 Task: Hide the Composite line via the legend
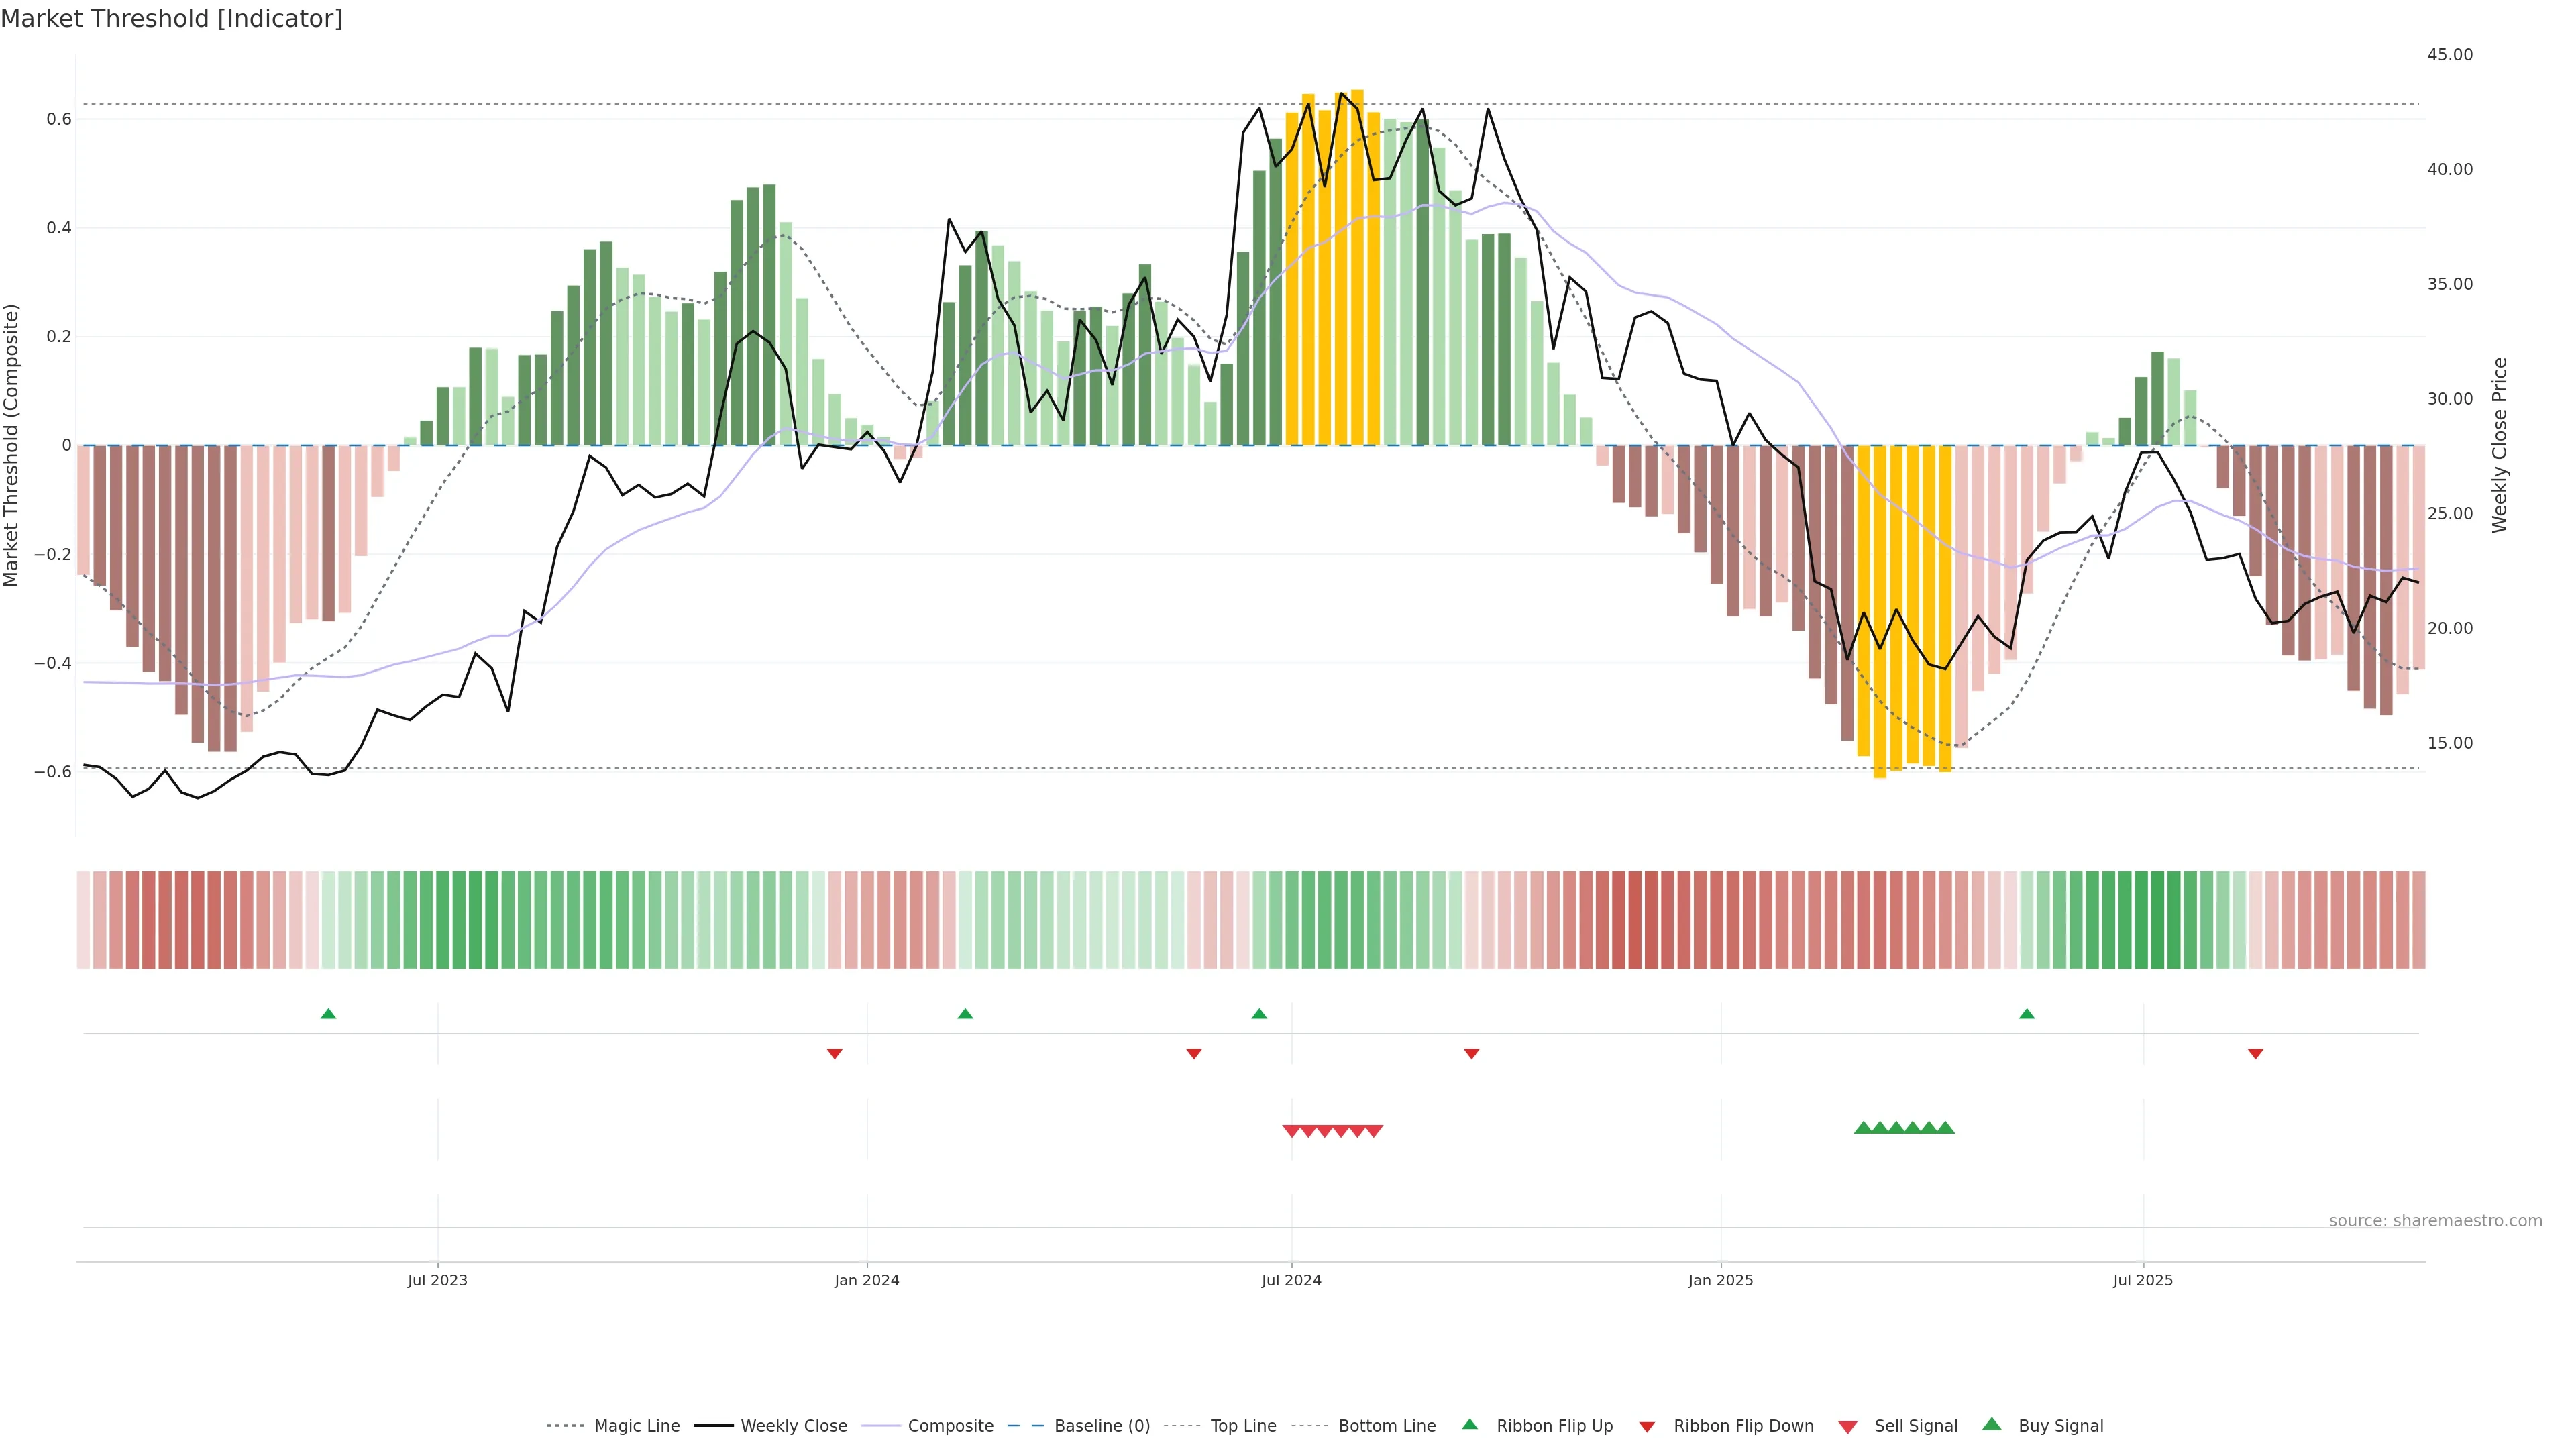(x=950, y=1426)
